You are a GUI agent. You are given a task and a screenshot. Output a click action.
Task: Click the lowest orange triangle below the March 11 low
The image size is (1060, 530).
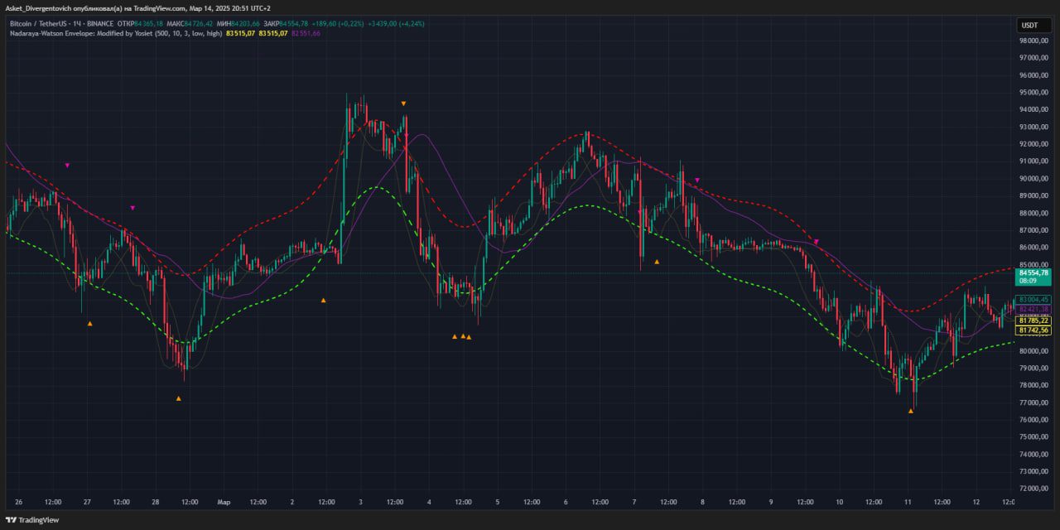click(x=910, y=411)
